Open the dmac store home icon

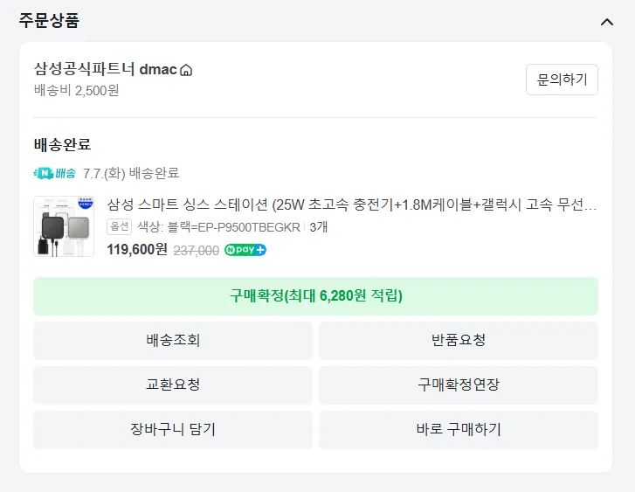click(186, 70)
